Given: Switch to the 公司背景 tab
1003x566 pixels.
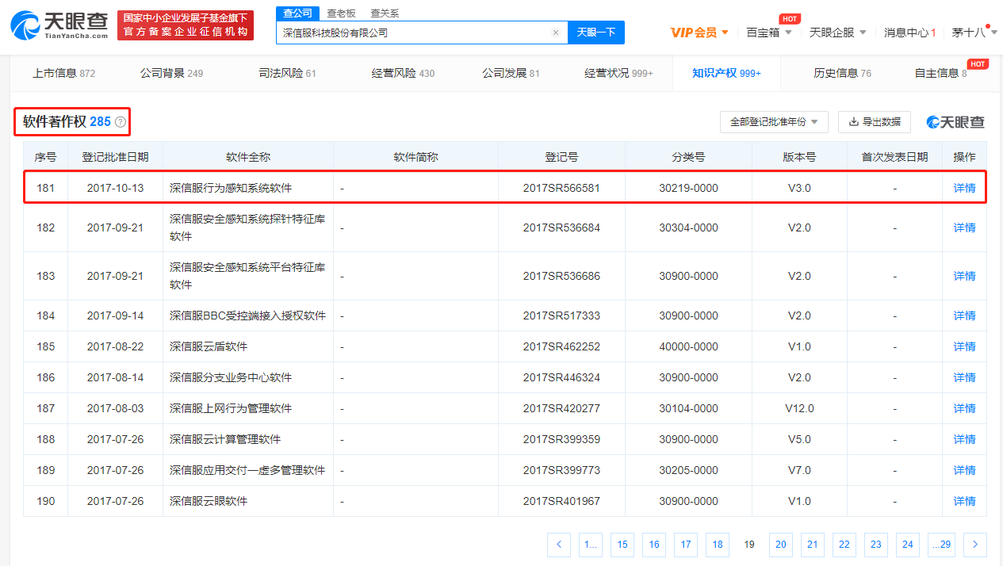Looking at the screenshot, I should (x=171, y=73).
